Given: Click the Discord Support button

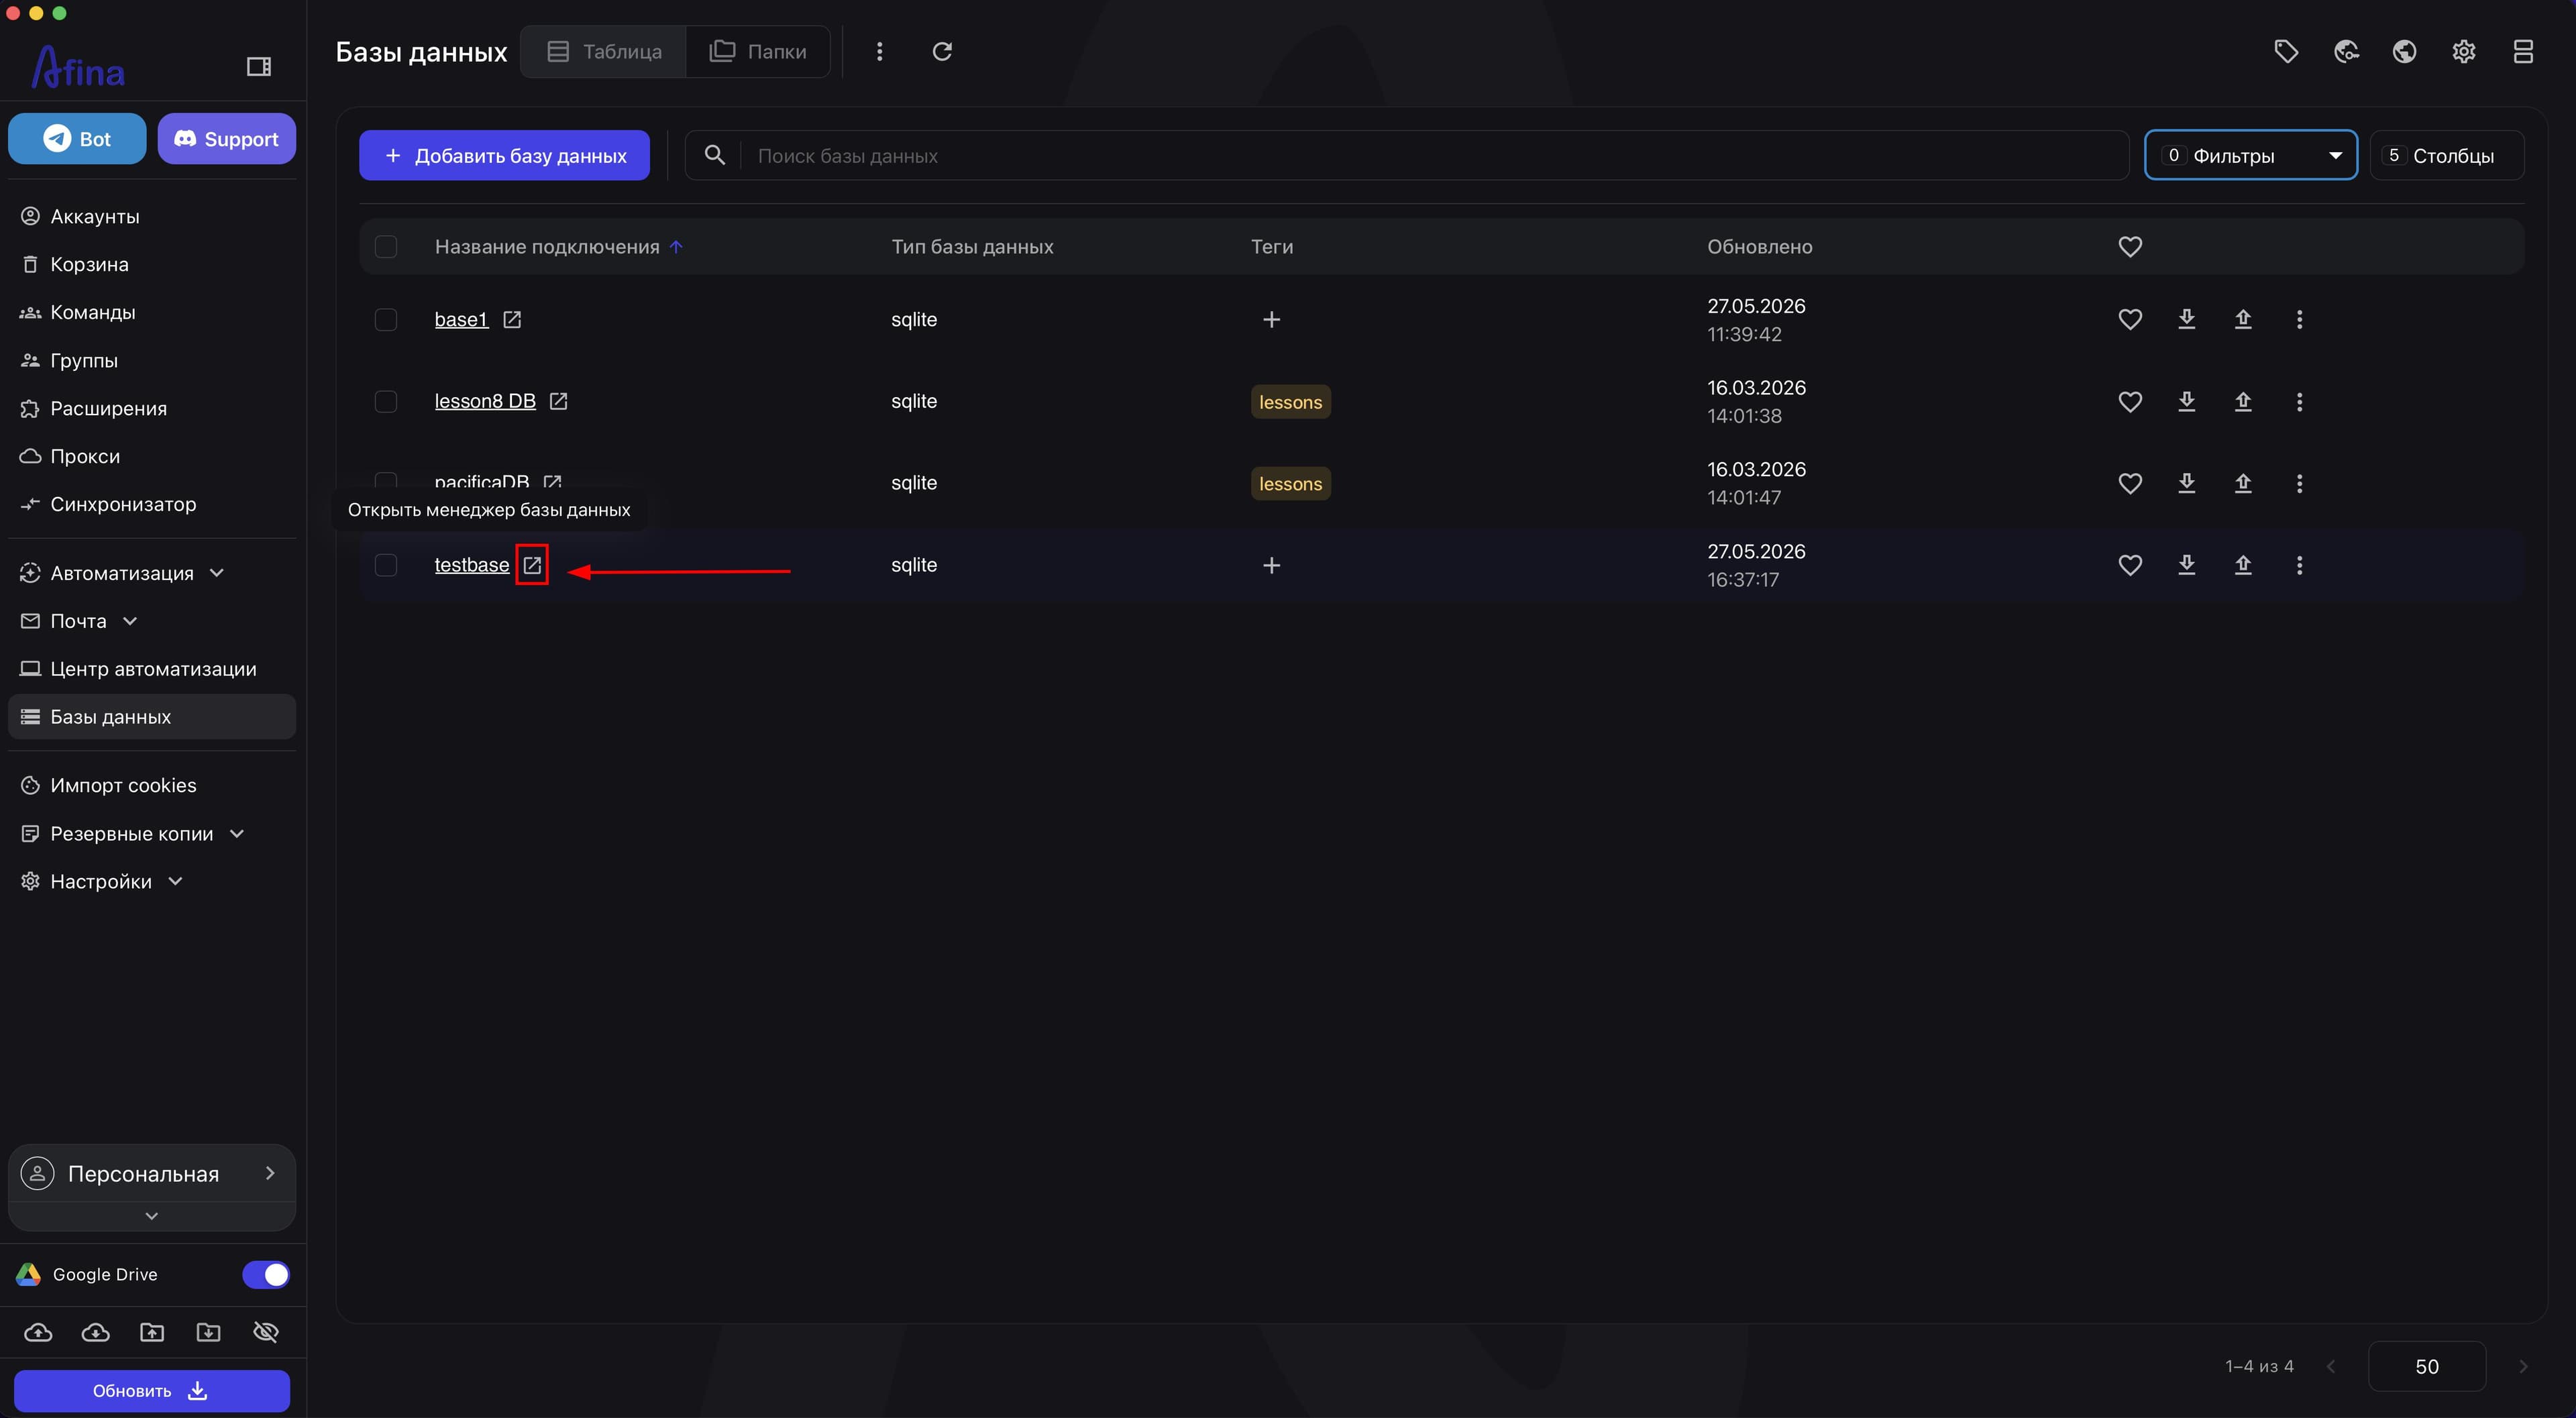Looking at the screenshot, I should [x=226, y=139].
